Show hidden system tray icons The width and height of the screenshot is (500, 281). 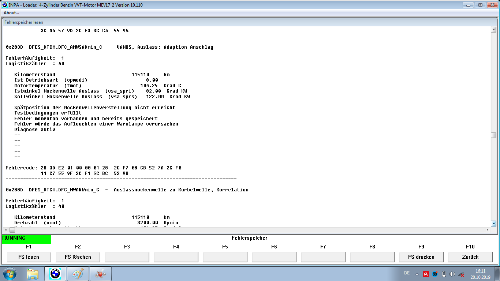tap(417, 274)
